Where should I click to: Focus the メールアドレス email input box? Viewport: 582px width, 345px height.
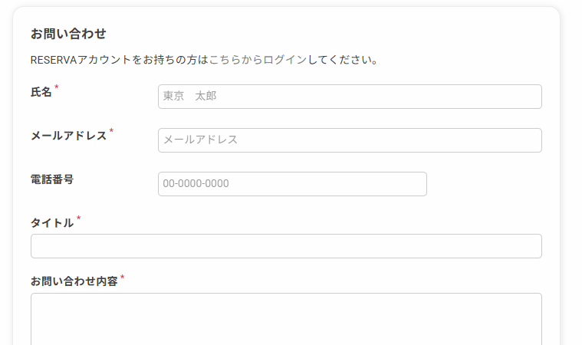pos(350,140)
